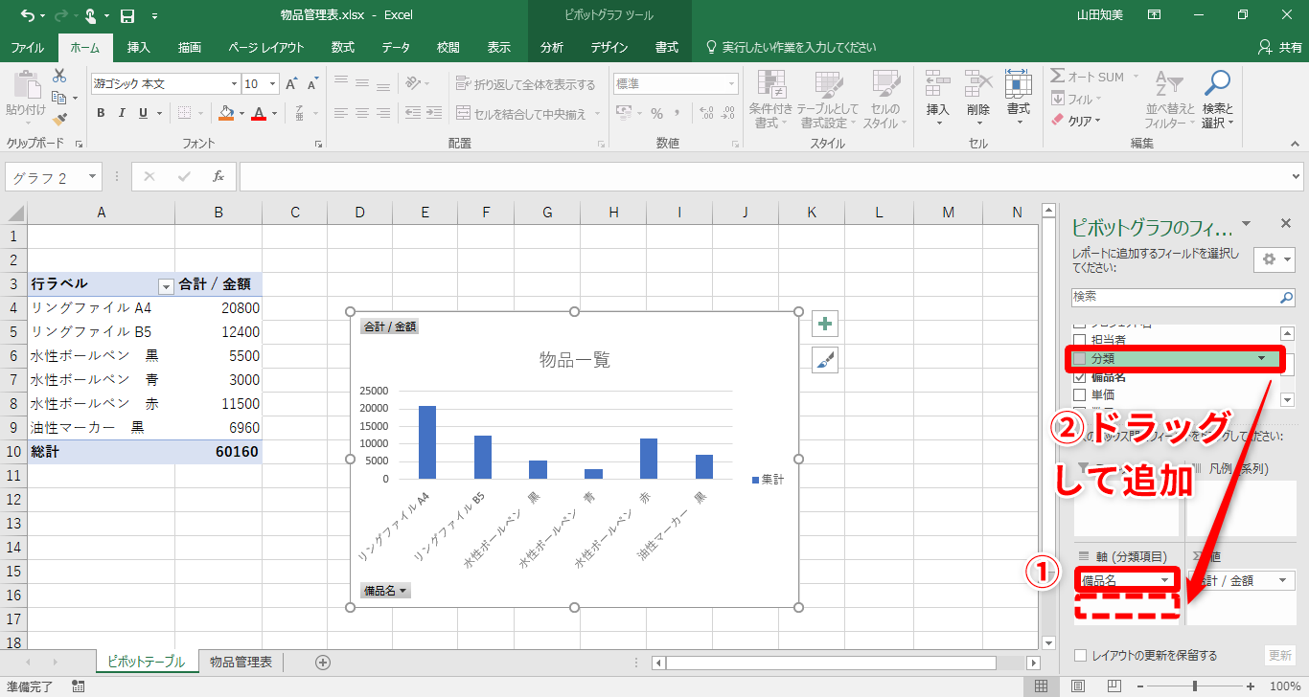Apply Underline formatting
Viewport: 1309px width, 697px height.
point(144,113)
